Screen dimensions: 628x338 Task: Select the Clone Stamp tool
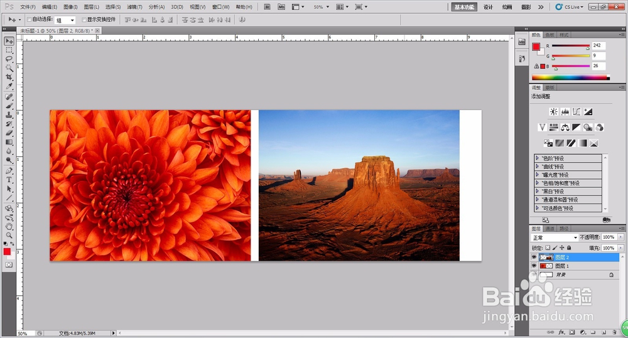tap(9, 115)
